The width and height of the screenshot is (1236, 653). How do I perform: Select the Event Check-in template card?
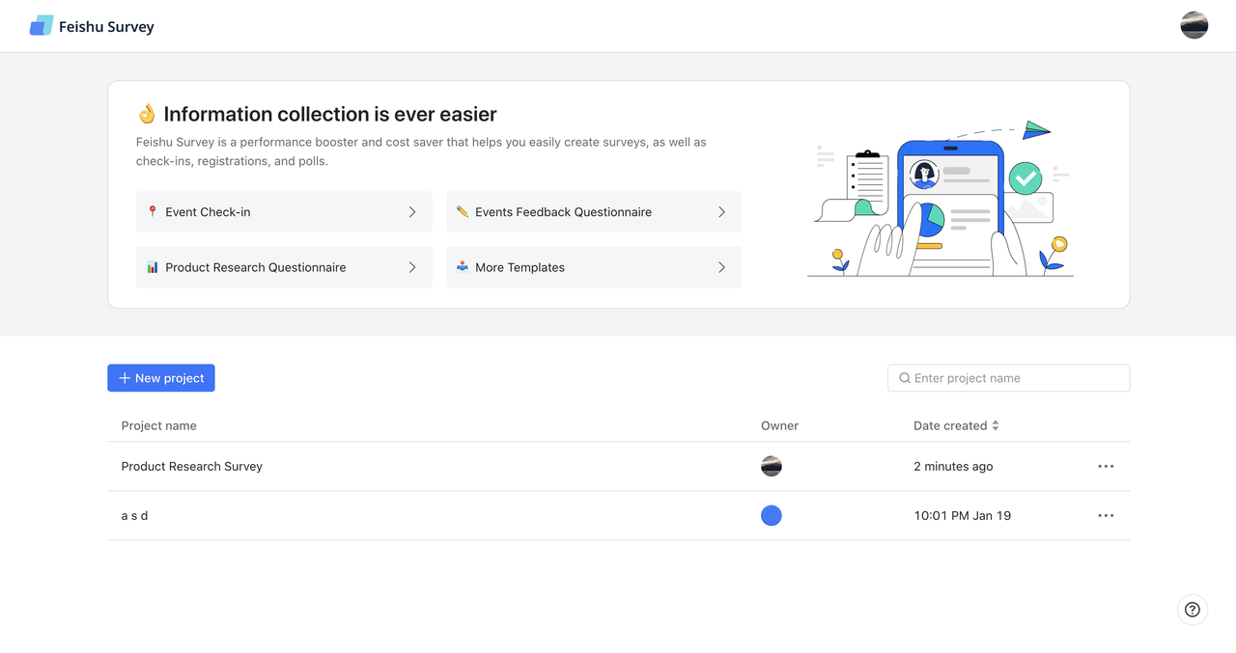pyautogui.click(x=284, y=212)
